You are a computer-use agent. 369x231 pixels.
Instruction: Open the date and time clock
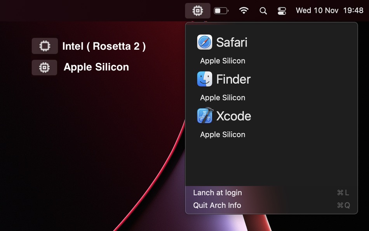(329, 10)
